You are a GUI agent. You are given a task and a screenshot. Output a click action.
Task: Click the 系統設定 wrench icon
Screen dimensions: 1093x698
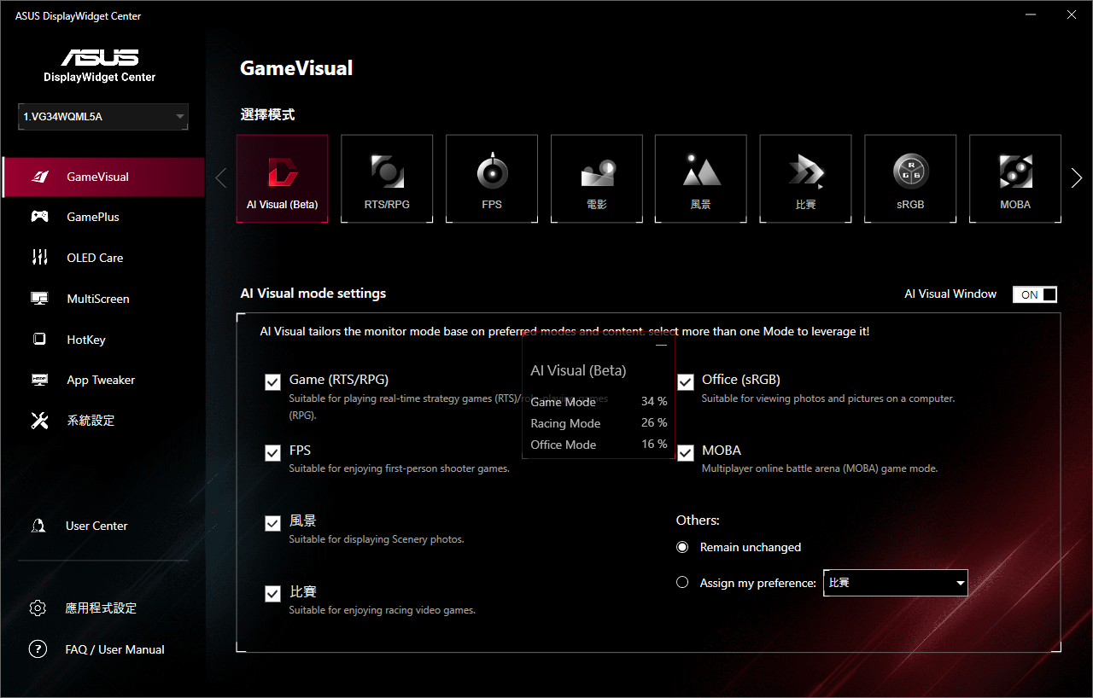pos(39,421)
